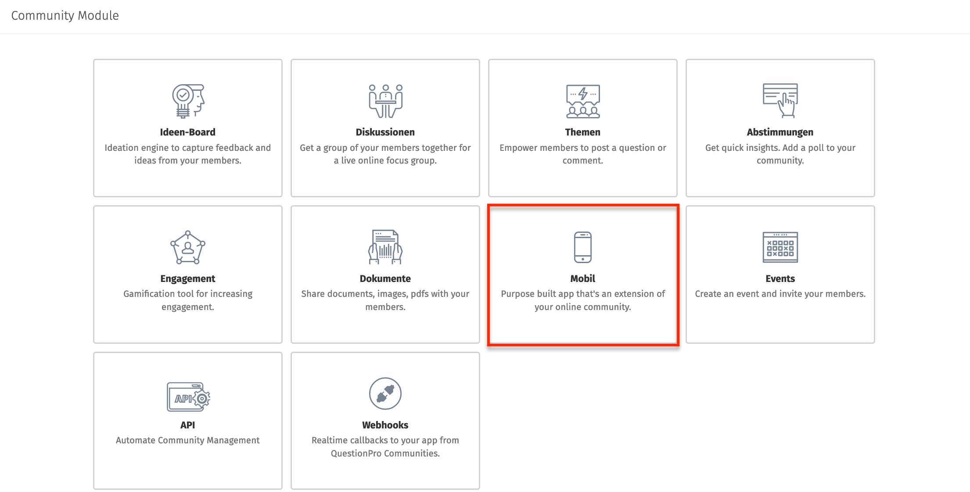This screenshot has height=492, width=970.
Task: Select the Events calendar icon
Action: click(x=780, y=247)
